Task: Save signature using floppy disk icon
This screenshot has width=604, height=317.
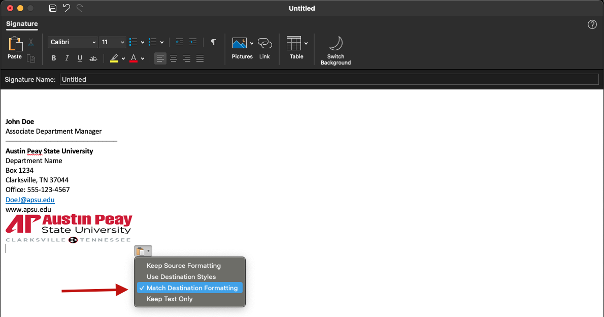Action: pyautogui.click(x=53, y=8)
